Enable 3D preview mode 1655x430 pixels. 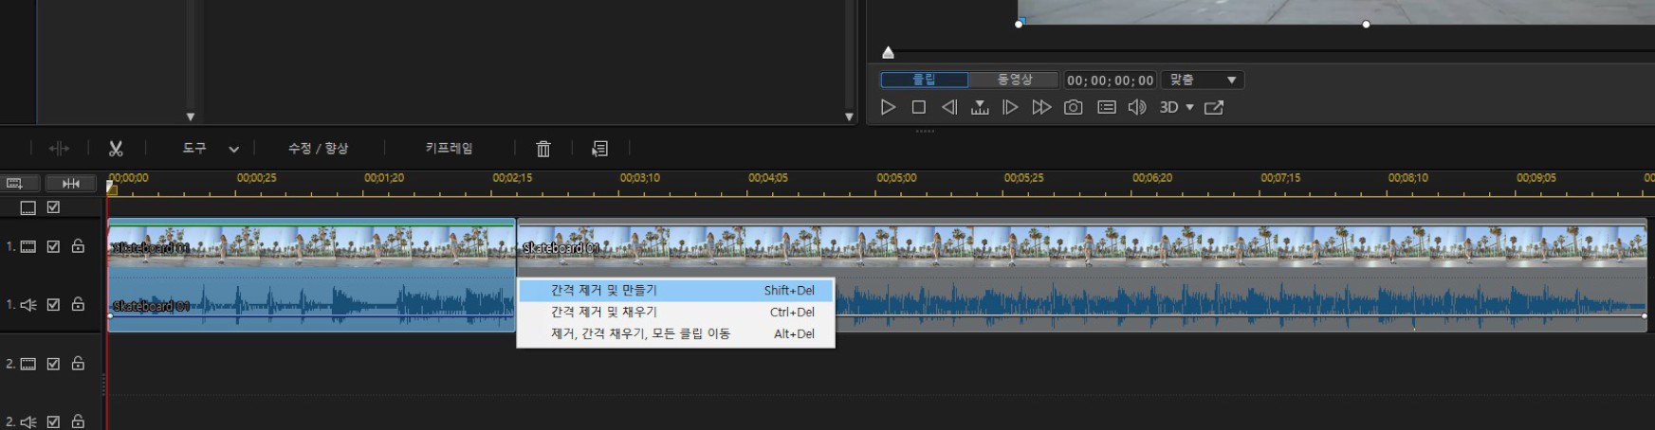[x=1168, y=108]
